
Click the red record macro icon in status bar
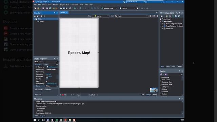pyautogui.click(x=63, y=95)
